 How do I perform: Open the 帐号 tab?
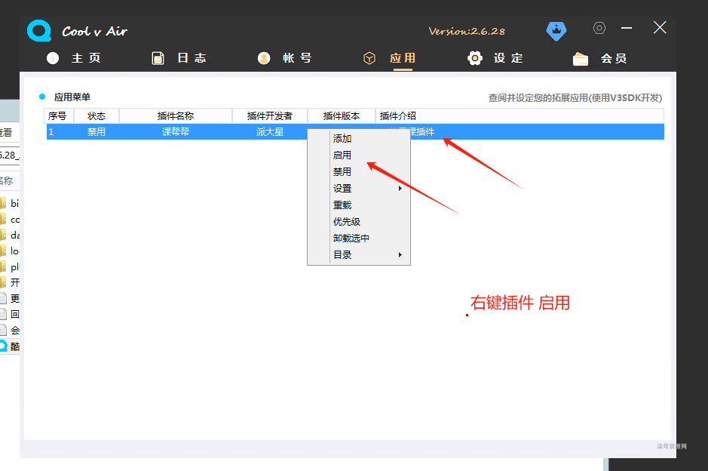(x=297, y=58)
